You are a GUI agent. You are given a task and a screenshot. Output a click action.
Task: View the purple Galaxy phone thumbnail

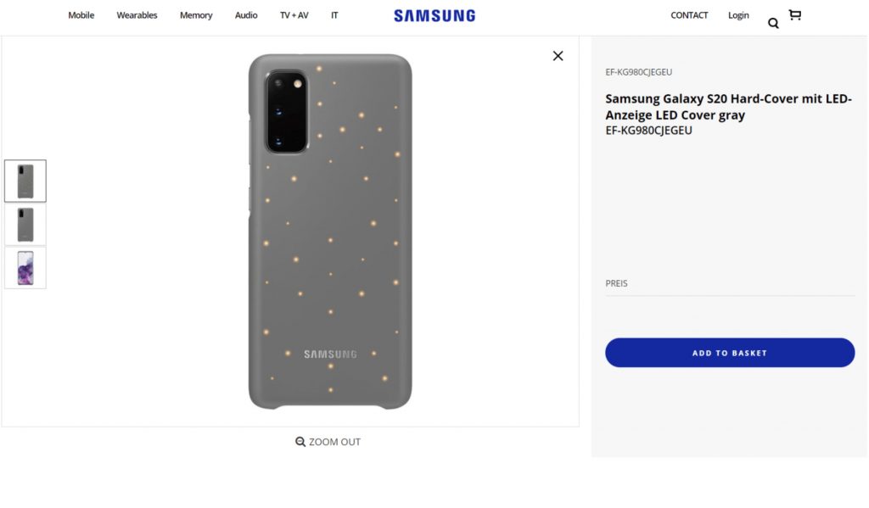pyautogui.click(x=25, y=268)
